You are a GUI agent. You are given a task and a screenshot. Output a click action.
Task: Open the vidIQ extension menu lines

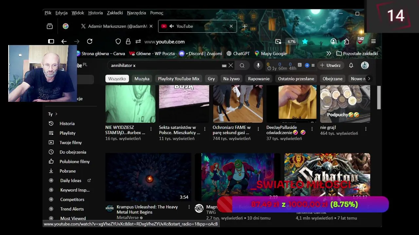point(313,65)
